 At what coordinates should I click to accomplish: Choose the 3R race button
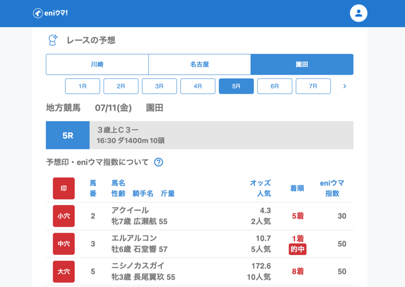(159, 86)
